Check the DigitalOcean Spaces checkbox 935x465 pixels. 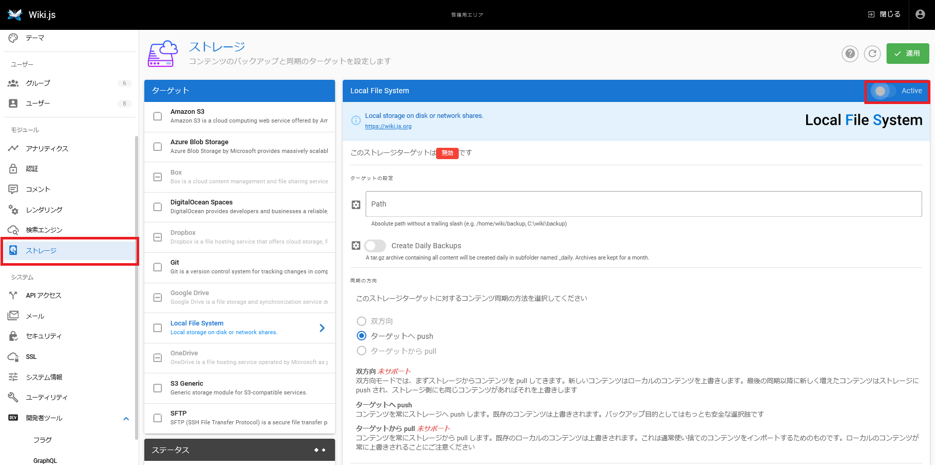coord(158,207)
